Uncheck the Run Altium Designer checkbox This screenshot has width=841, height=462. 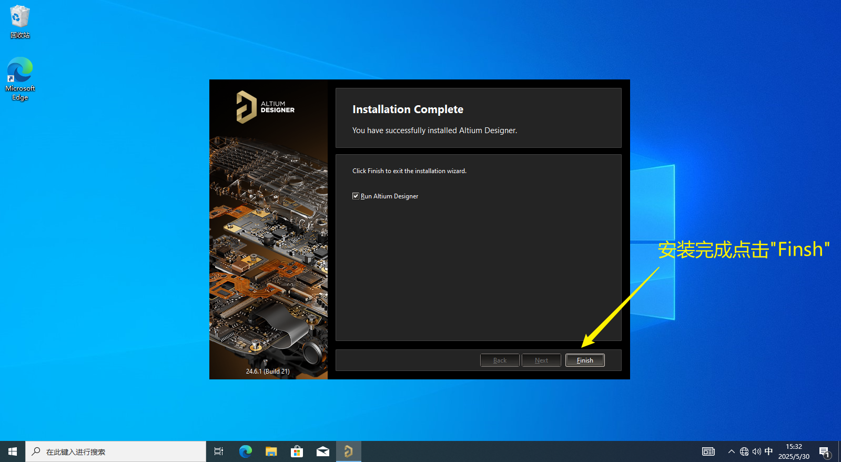tap(356, 196)
